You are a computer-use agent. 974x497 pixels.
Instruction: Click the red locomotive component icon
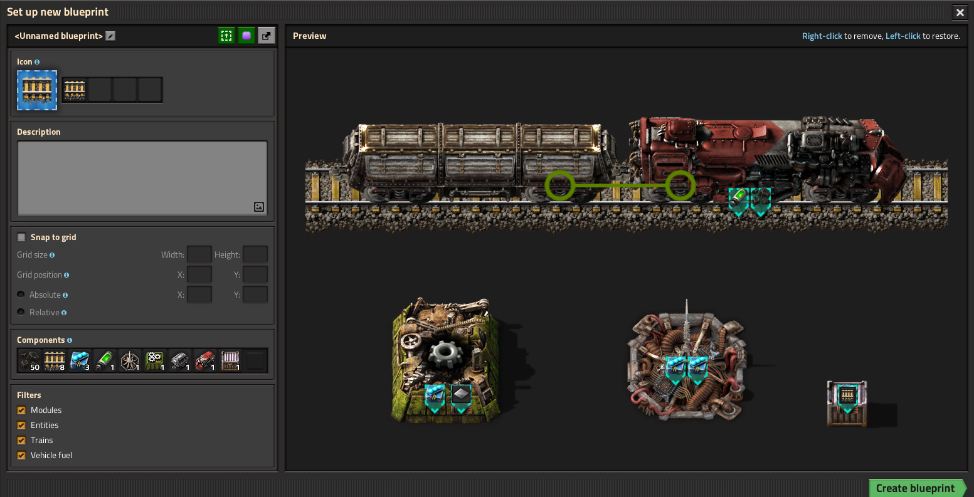pos(205,360)
